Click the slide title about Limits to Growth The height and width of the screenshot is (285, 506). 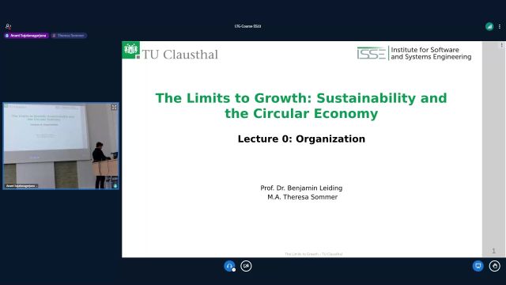(x=301, y=105)
